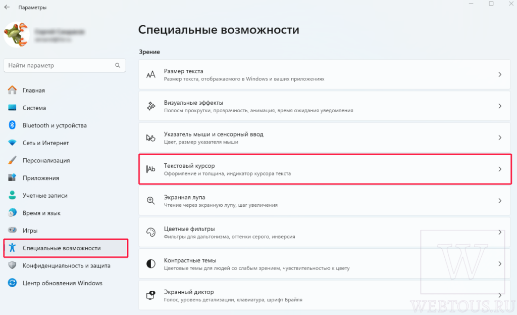Click chevron on Контрастные темы row

[x=500, y=263]
